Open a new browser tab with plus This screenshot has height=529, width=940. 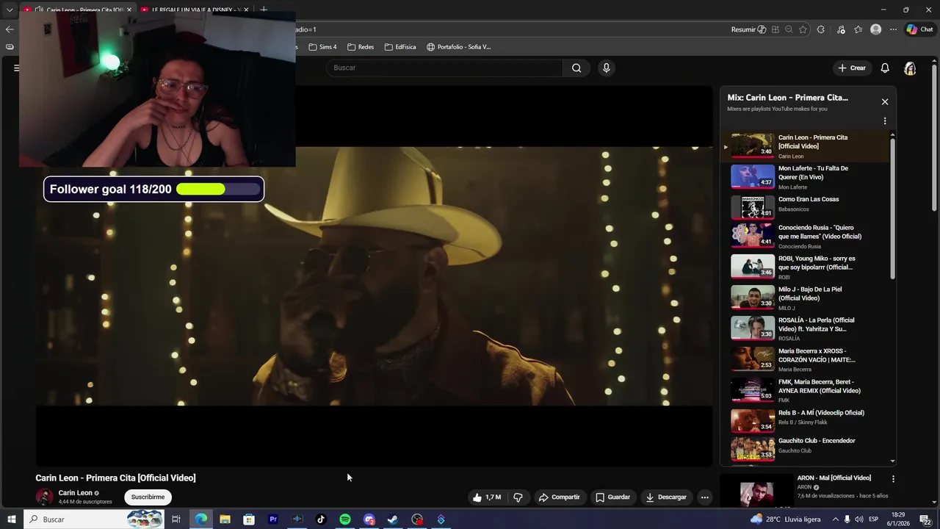coord(264,10)
